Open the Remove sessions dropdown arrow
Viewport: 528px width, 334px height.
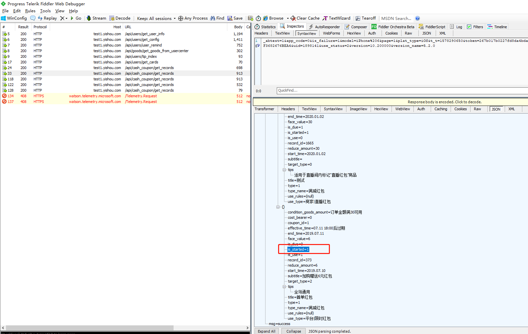(66, 19)
